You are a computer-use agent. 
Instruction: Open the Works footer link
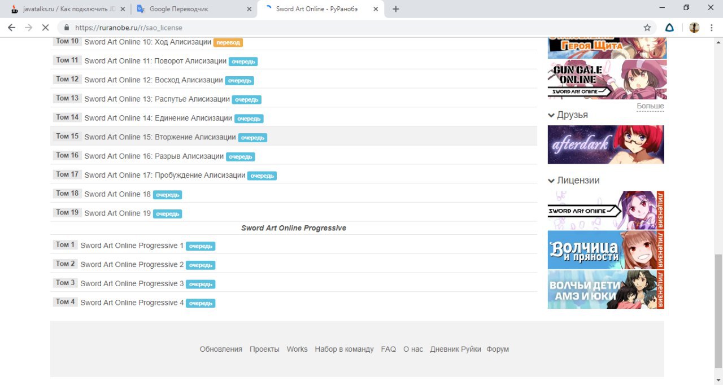pyautogui.click(x=297, y=349)
